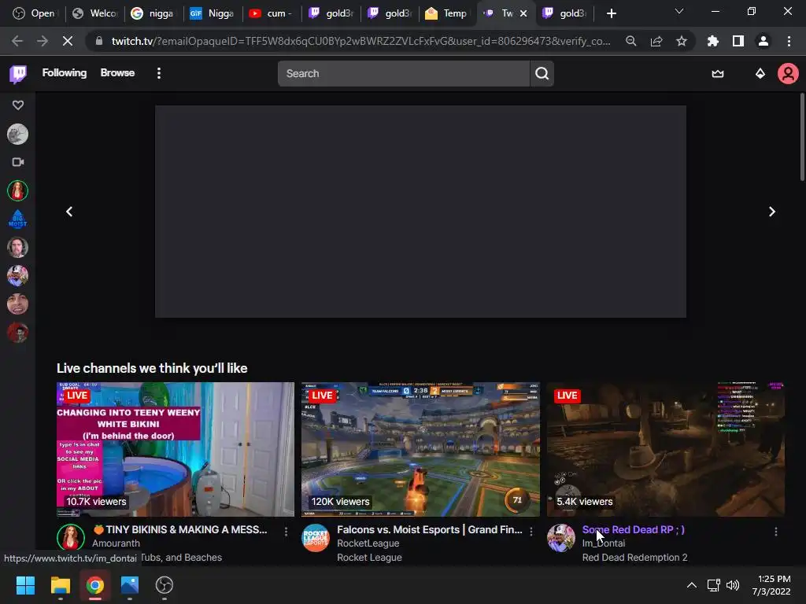The height and width of the screenshot is (604, 806).
Task: Click the search magnifier button
Action: click(x=542, y=73)
